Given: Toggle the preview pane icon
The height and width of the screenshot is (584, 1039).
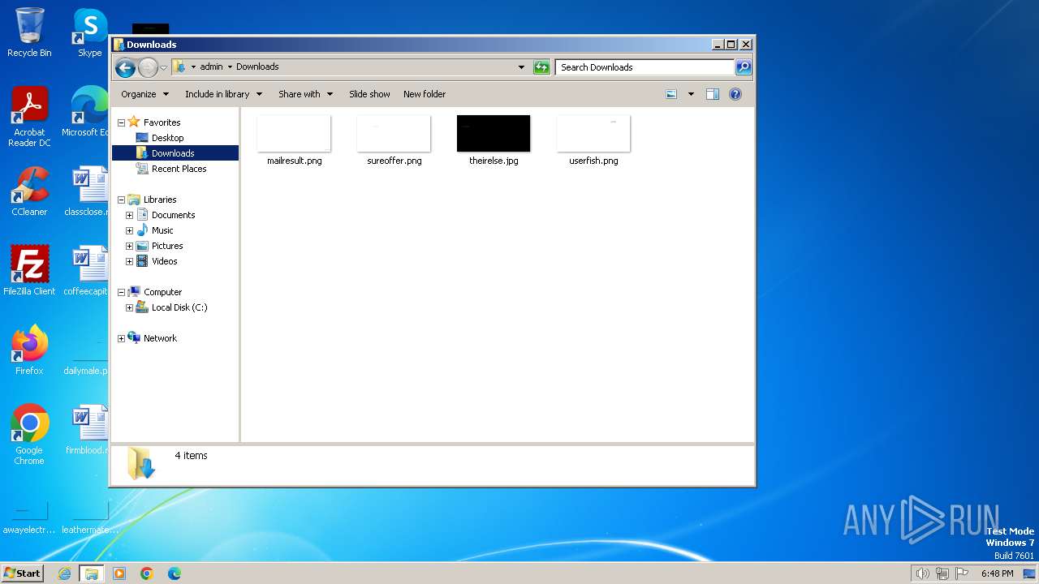Looking at the screenshot, I should coord(713,94).
